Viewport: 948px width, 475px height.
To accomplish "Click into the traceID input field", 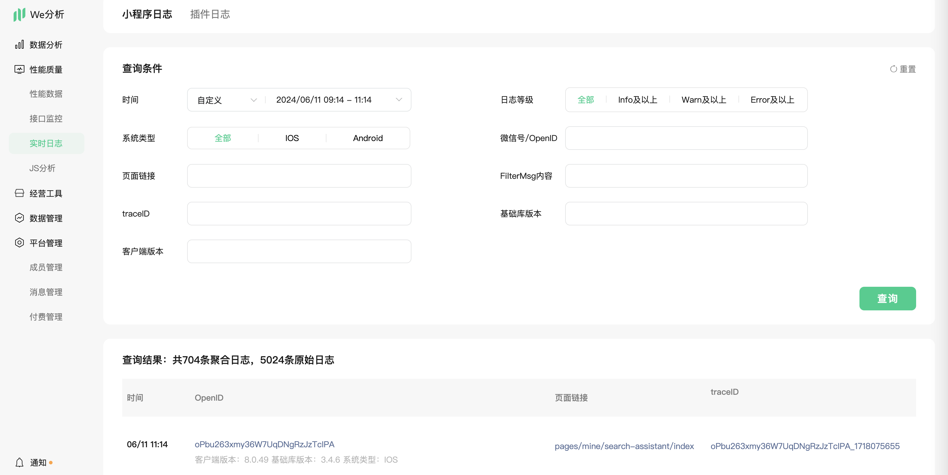I will (299, 213).
